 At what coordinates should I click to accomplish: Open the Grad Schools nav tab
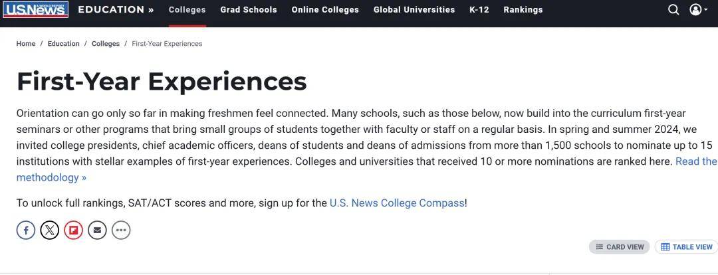click(249, 9)
